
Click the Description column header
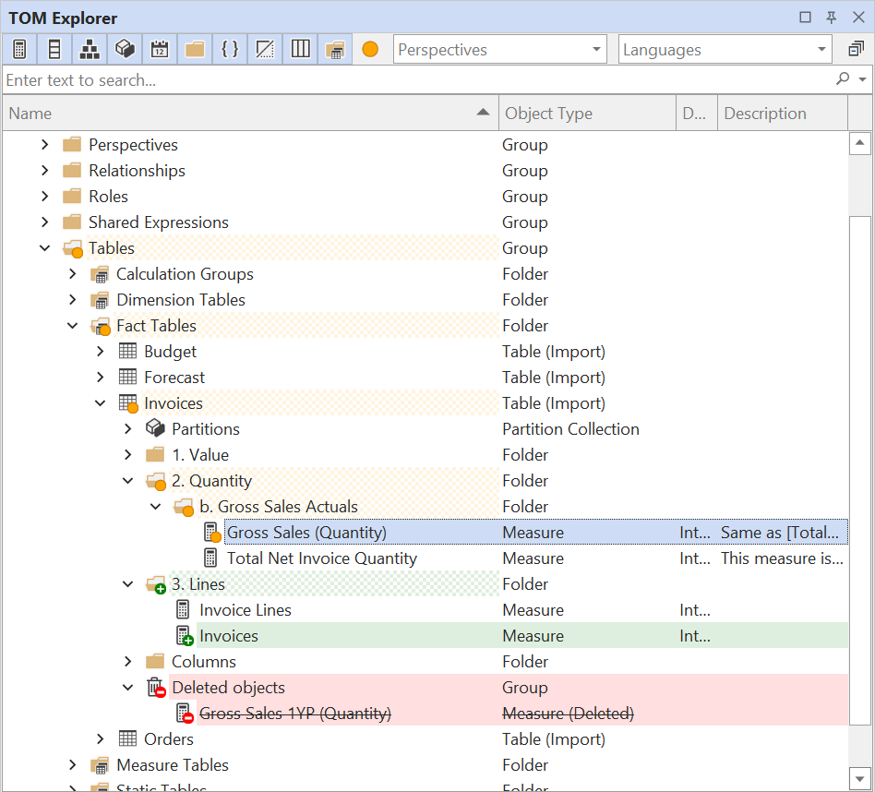(783, 114)
